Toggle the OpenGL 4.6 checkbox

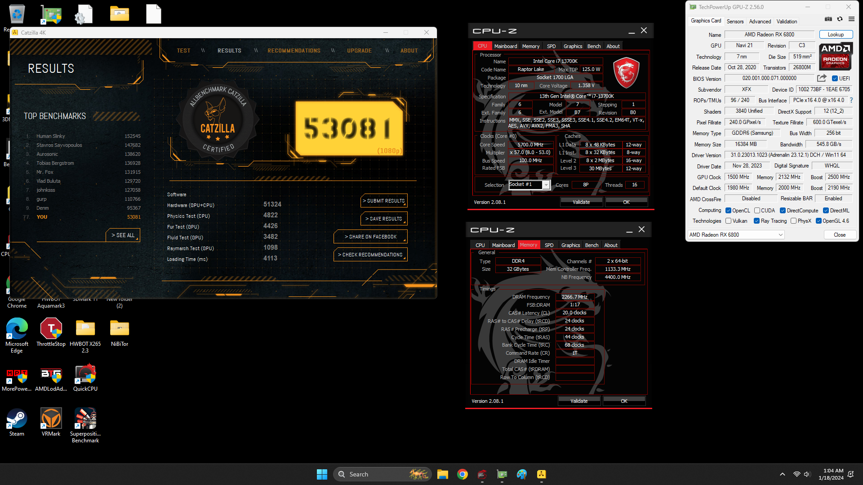(x=819, y=221)
